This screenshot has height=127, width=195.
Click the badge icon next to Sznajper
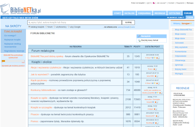[191, 23]
